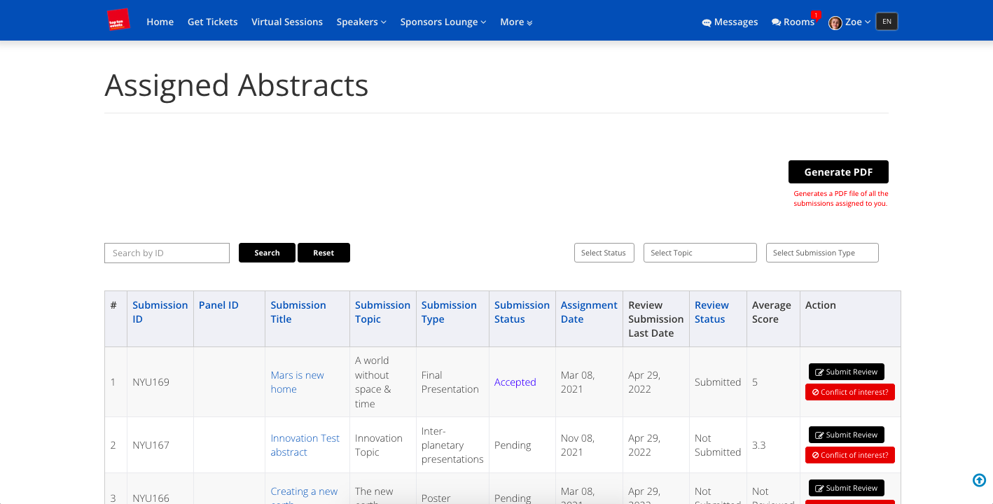Screen dimensions: 993x504
Task: Click the Accepted status of NYU169
Action: pos(515,382)
